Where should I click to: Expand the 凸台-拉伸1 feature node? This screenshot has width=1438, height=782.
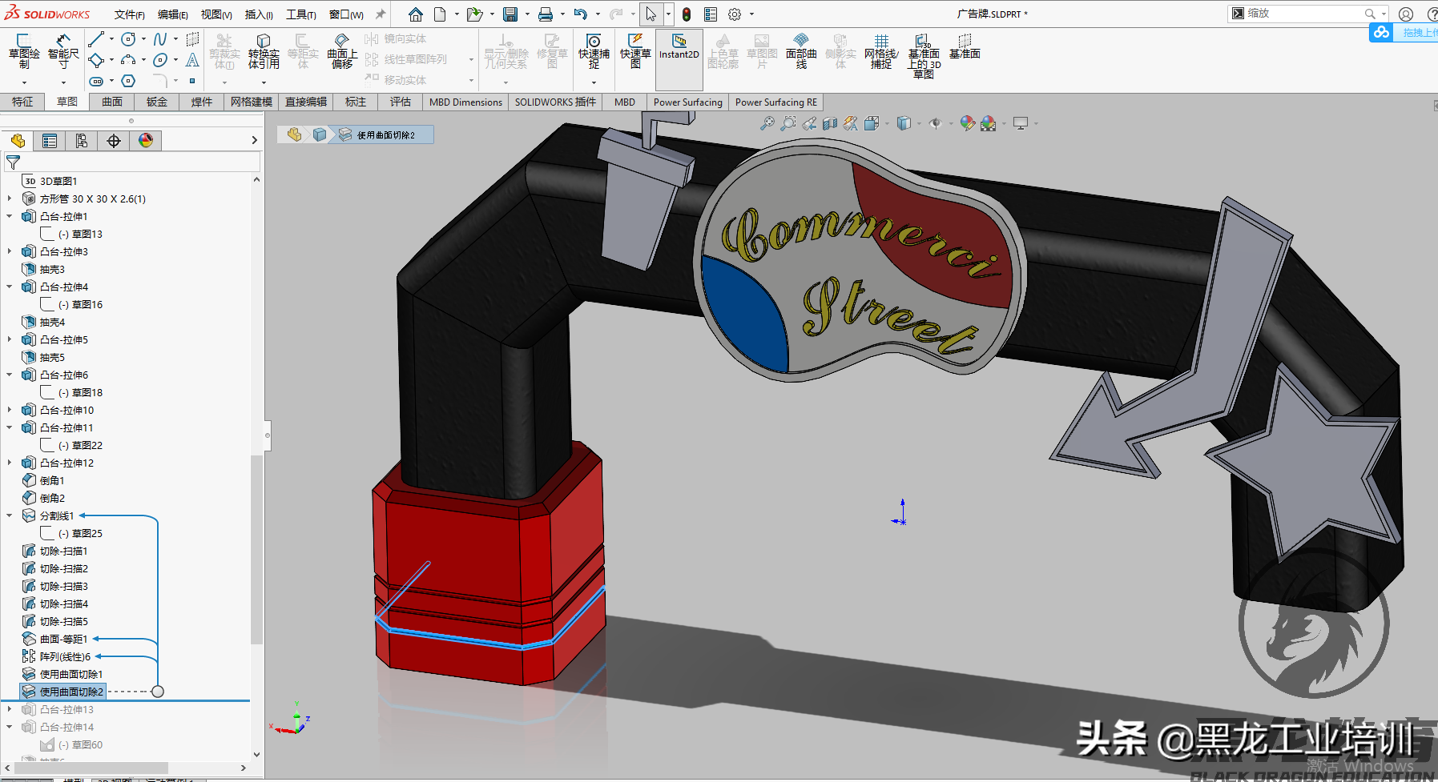coord(10,216)
